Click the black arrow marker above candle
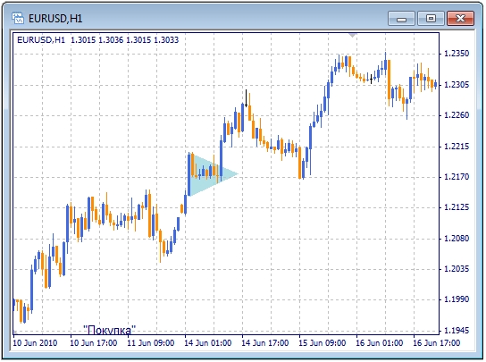486x362 pixels. [x=246, y=98]
